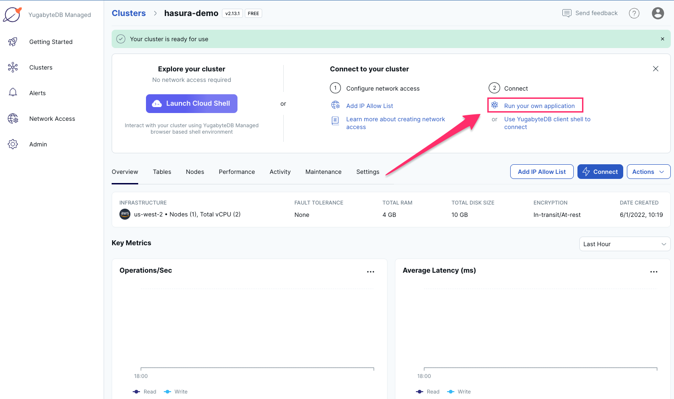Viewport: 674px width, 399px height.
Task: Click the YugabyteDB Managed logo
Action: 12,14
